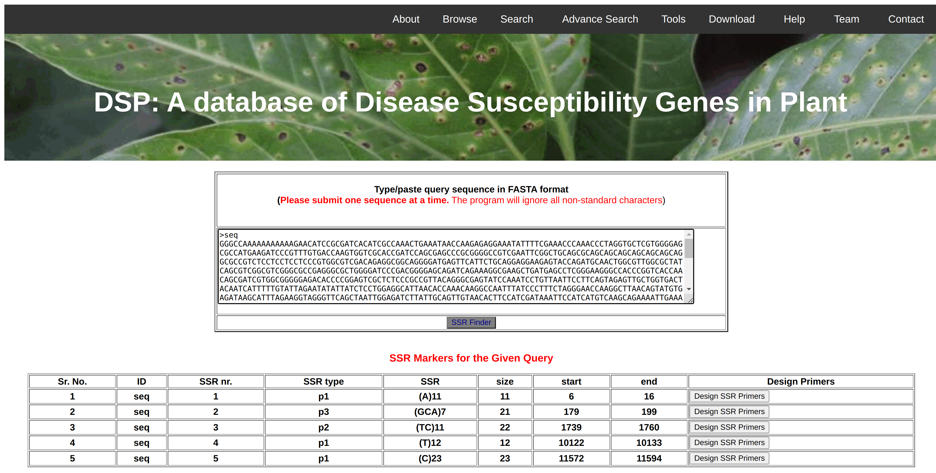The height and width of the screenshot is (473, 936).
Task: Go to the Download page
Action: click(x=731, y=19)
